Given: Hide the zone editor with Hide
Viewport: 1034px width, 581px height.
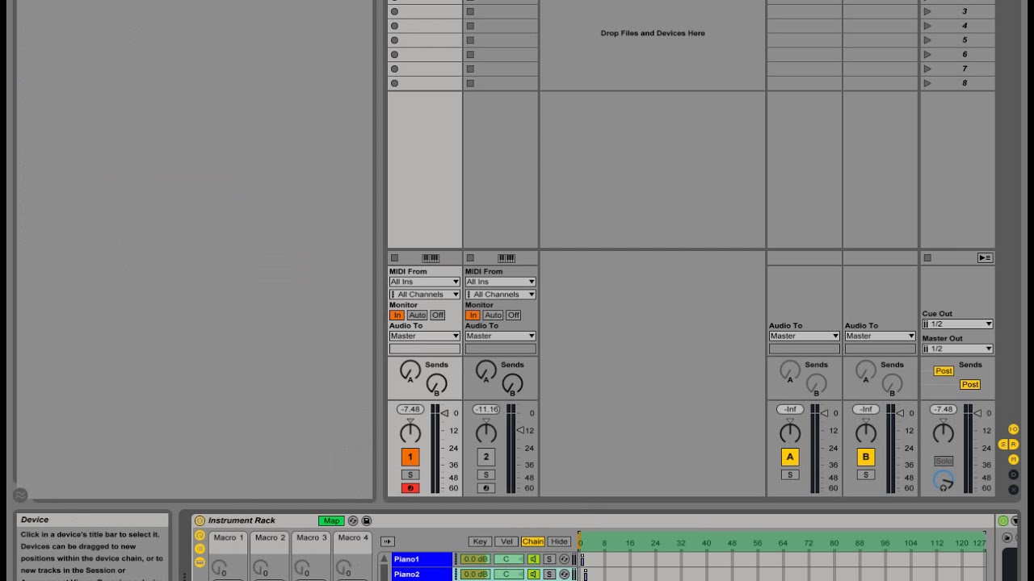Looking at the screenshot, I should point(559,541).
